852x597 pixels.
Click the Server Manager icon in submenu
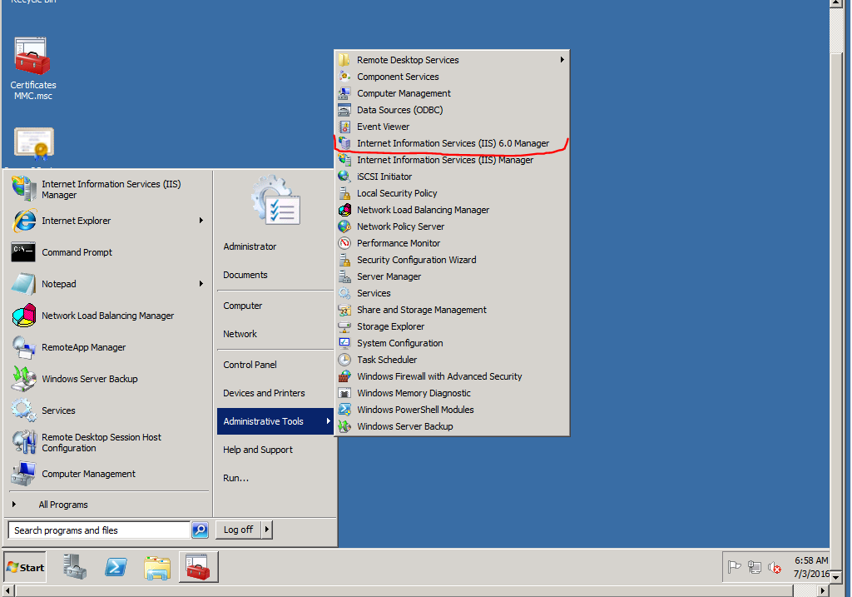coord(344,276)
